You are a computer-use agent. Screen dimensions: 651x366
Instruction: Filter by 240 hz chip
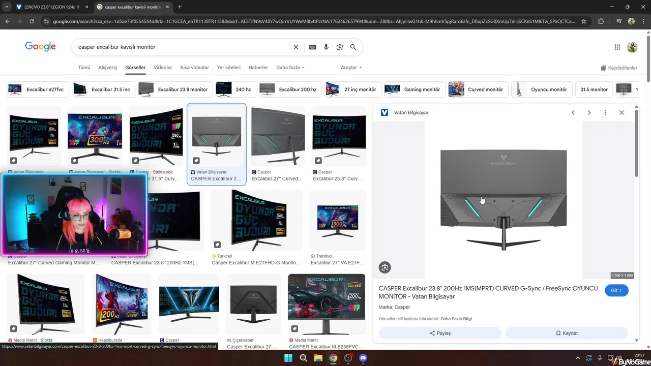[x=235, y=89]
